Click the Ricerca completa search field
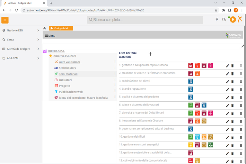 click(x=145, y=20)
